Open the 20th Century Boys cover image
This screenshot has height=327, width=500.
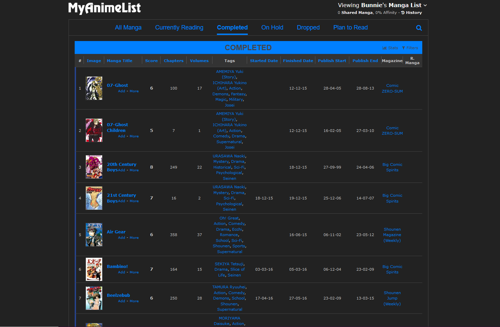94,167
